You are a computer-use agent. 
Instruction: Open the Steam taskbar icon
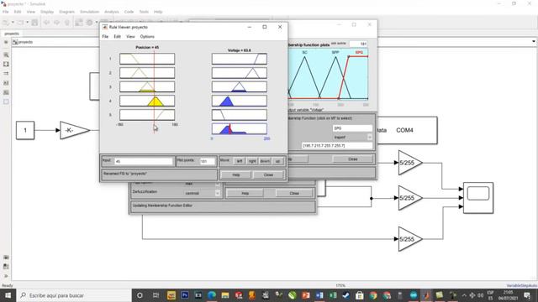tap(345, 295)
